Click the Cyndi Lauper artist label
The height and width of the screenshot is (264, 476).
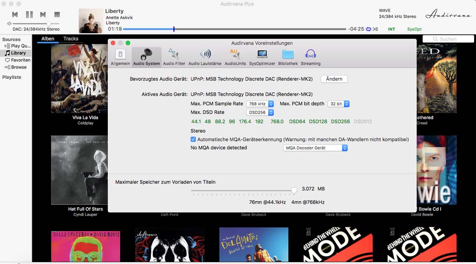(x=86, y=215)
